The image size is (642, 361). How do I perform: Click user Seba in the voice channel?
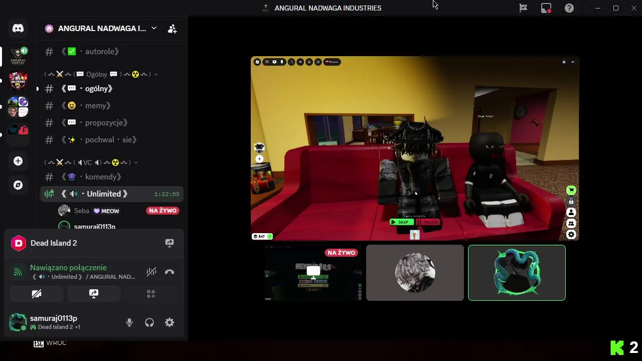[x=81, y=211]
